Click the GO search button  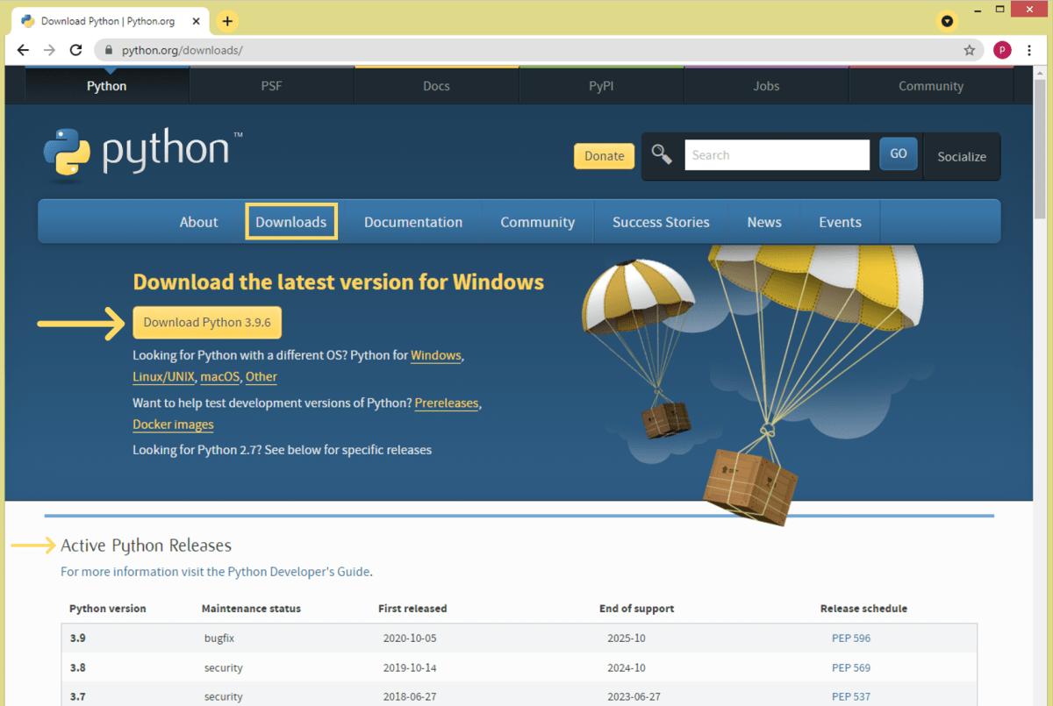[x=899, y=153]
